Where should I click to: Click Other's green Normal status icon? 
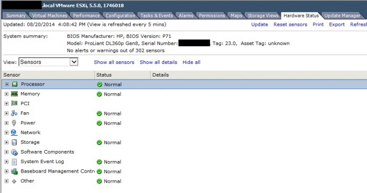[99, 181]
